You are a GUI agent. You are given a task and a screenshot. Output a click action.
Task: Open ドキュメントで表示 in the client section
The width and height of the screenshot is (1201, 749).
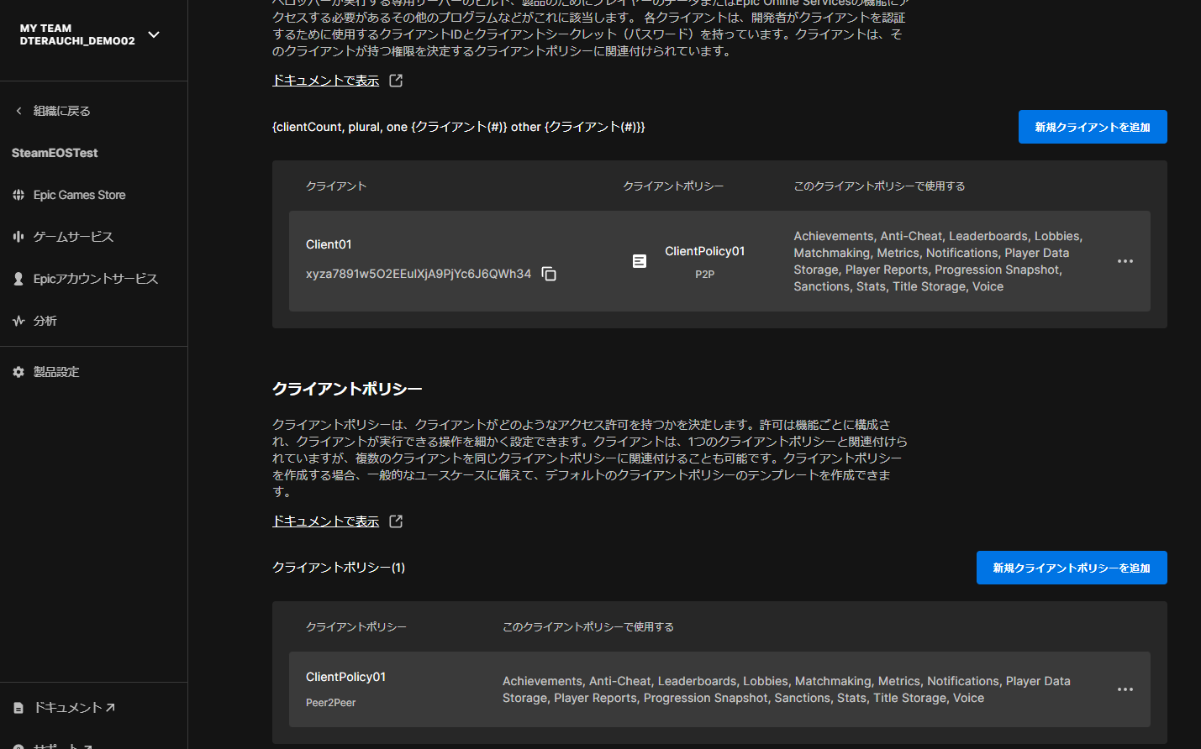324,79
